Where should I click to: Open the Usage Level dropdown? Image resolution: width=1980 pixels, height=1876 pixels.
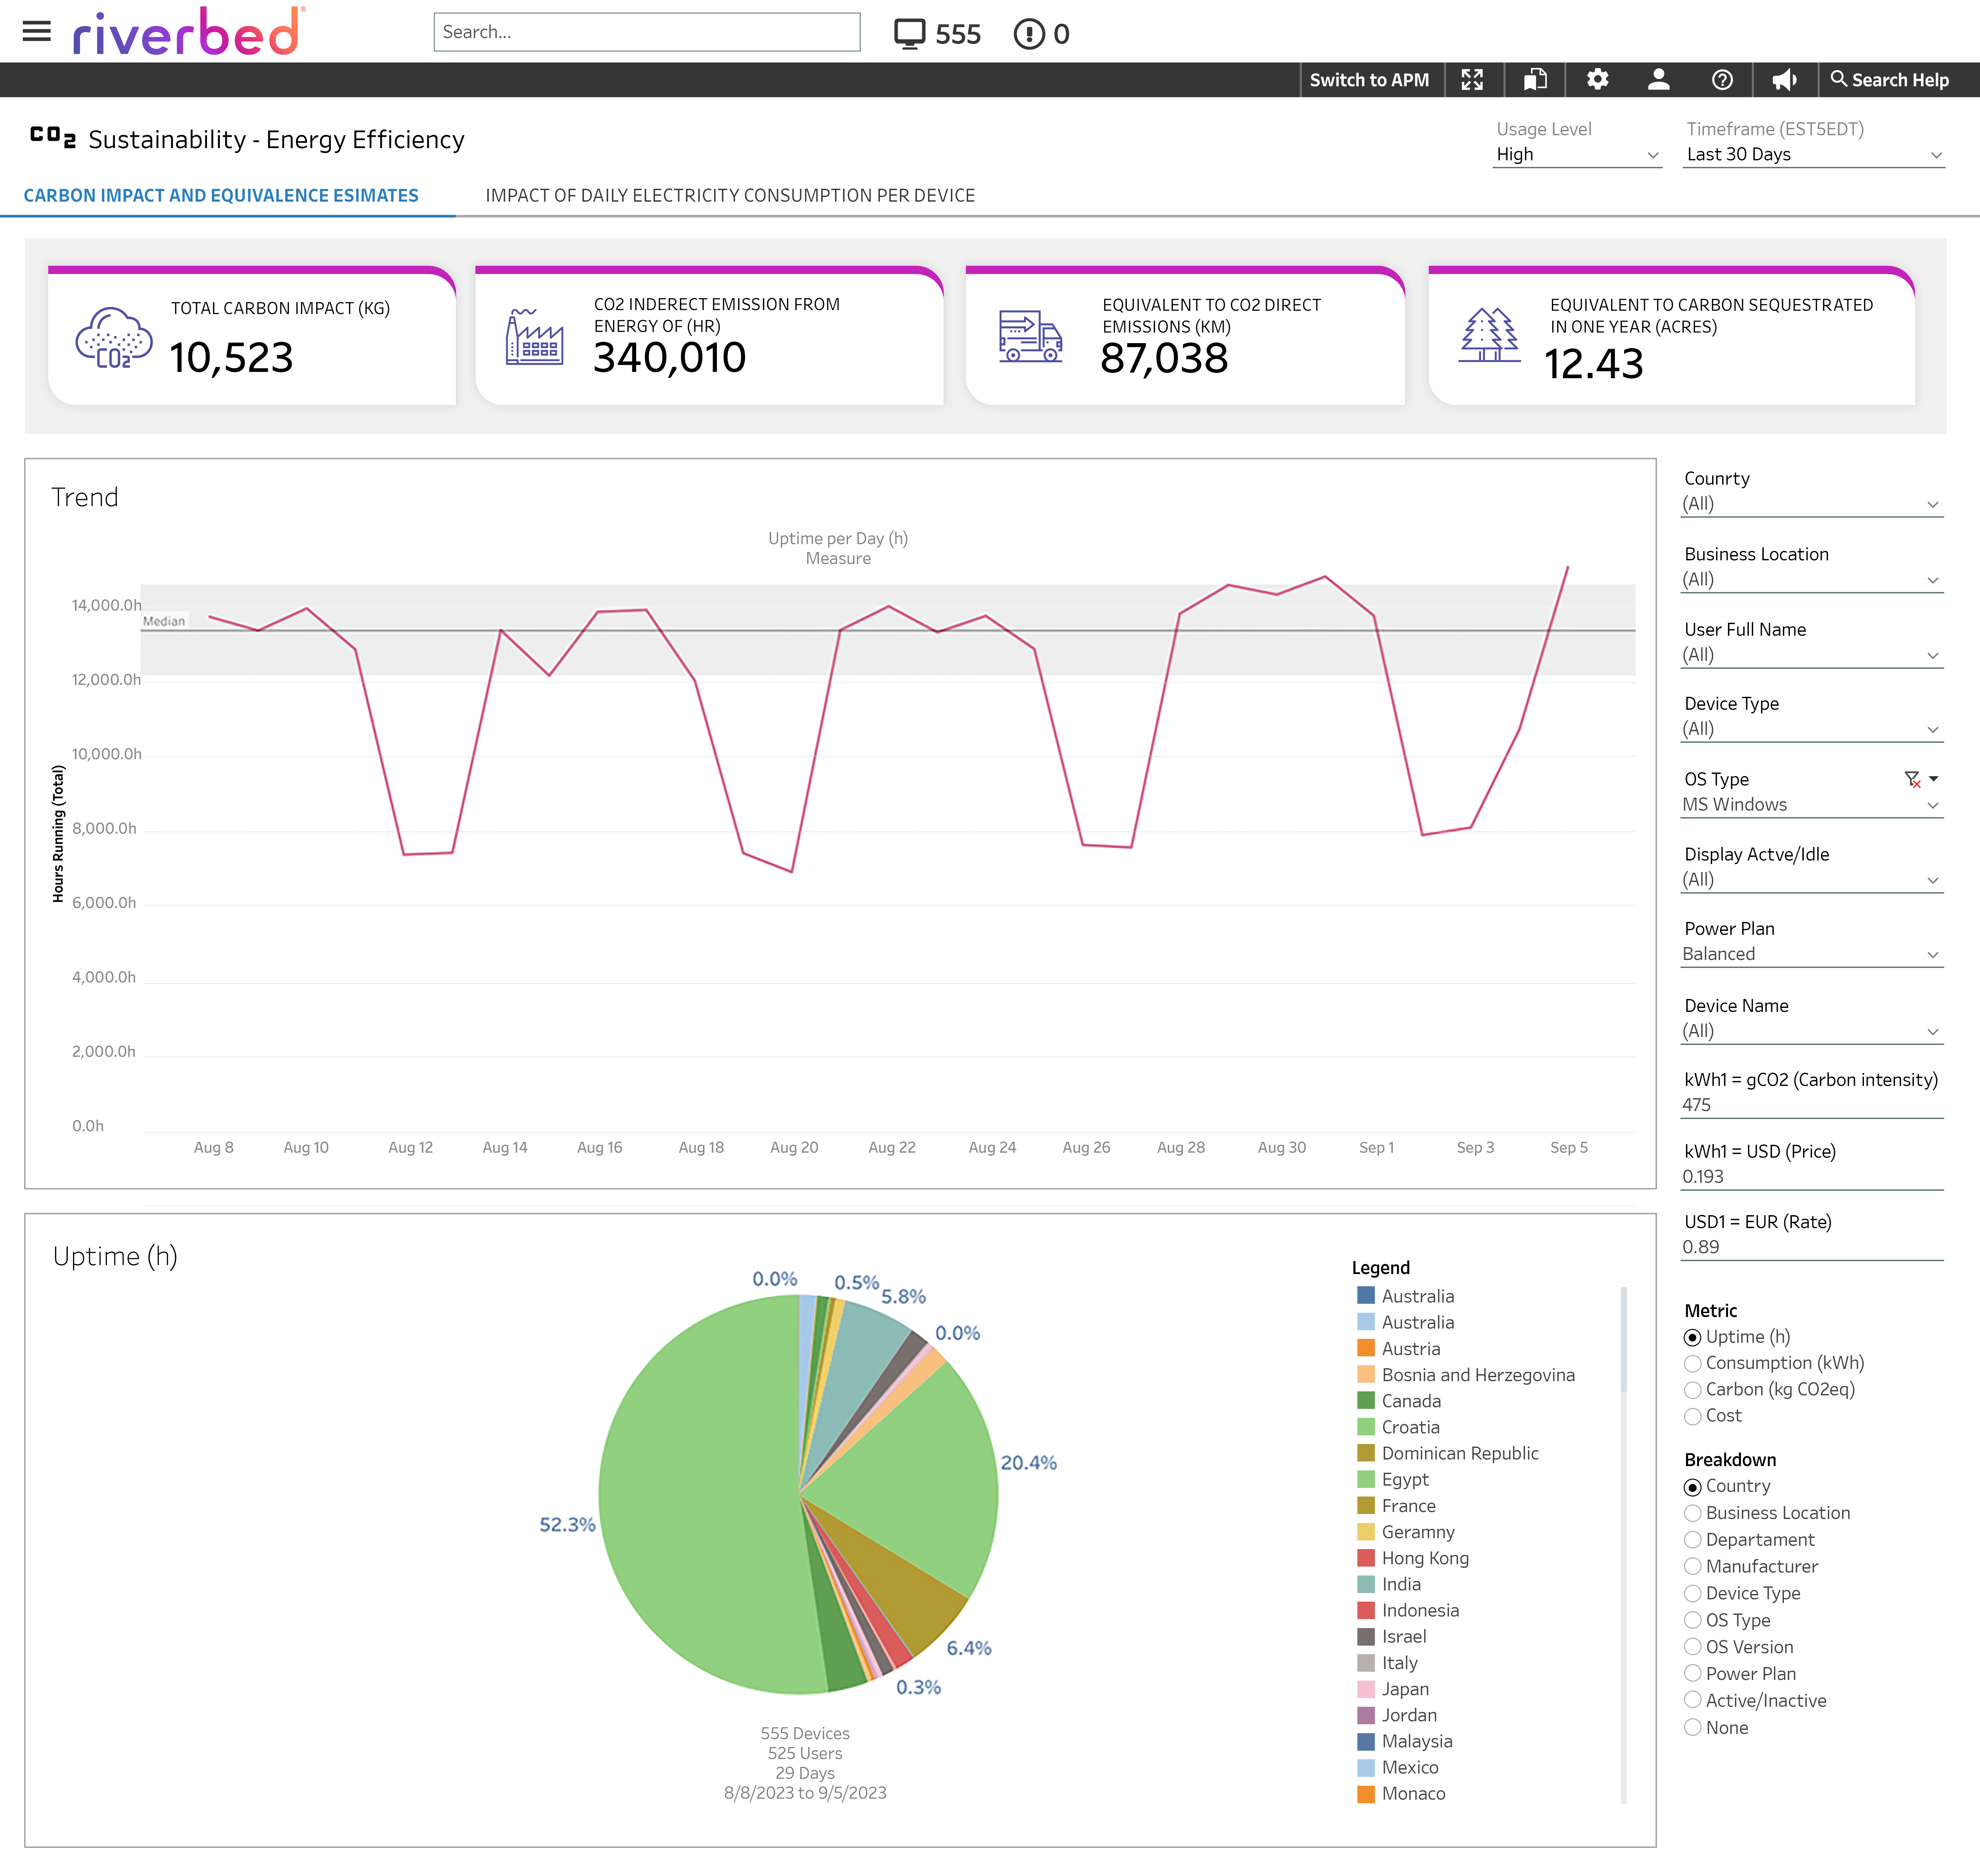1576,155
